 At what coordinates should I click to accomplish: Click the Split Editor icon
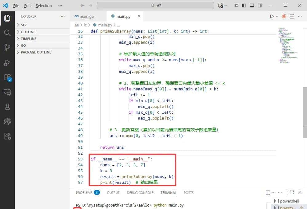coord(292,16)
